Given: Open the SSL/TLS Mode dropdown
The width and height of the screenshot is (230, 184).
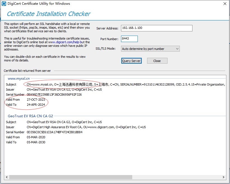Looking at the screenshot, I should pyautogui.click(x=150, y=49).
